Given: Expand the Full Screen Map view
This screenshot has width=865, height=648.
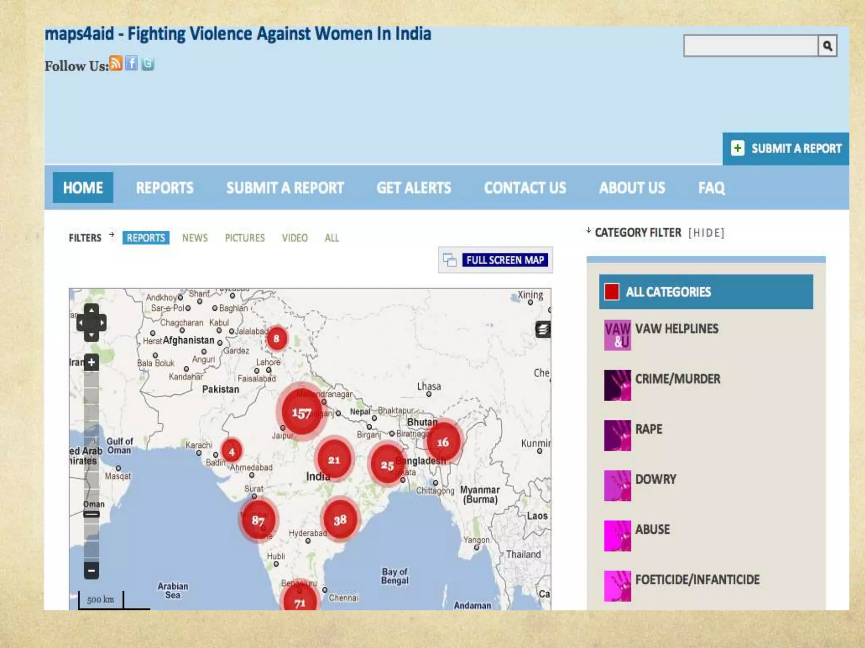Looking at the screenshot, I should pyautogui.click(x=505, y=260).
